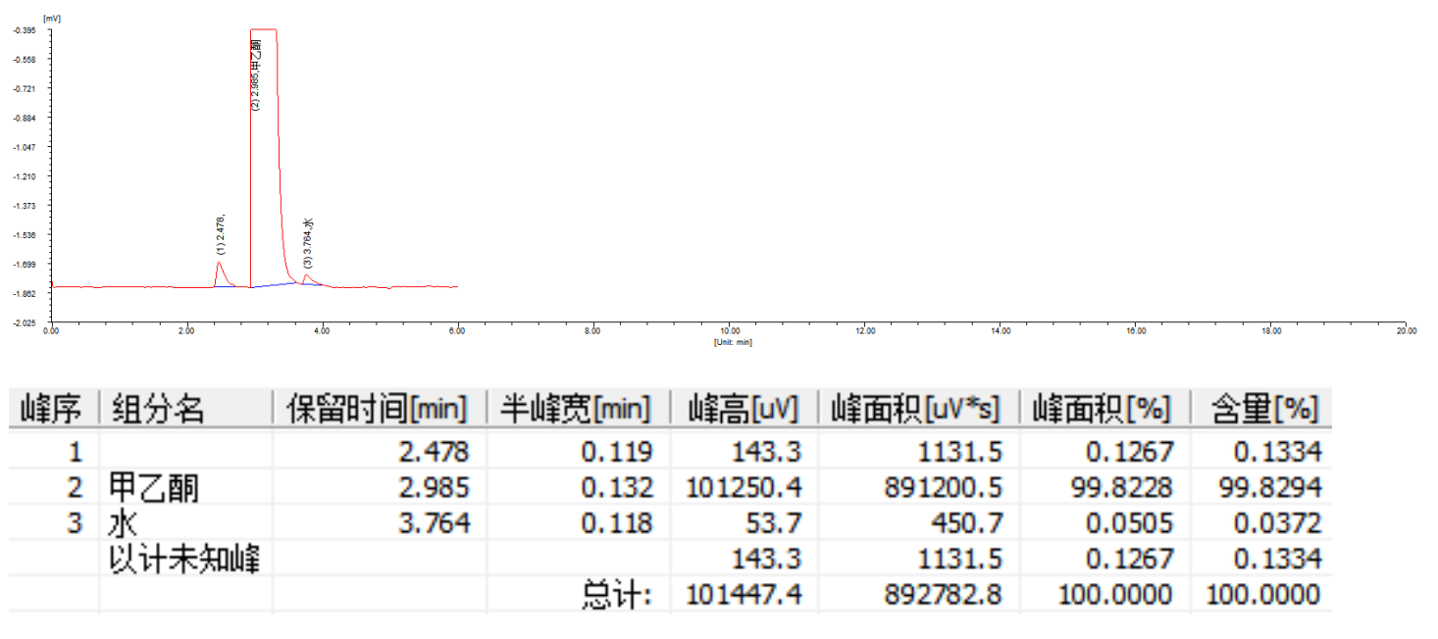Image resolution: width=1438 pixels, height=639 pixels.
Task: Sort by 组分名 column header
Action: click(x=159, y=408)
